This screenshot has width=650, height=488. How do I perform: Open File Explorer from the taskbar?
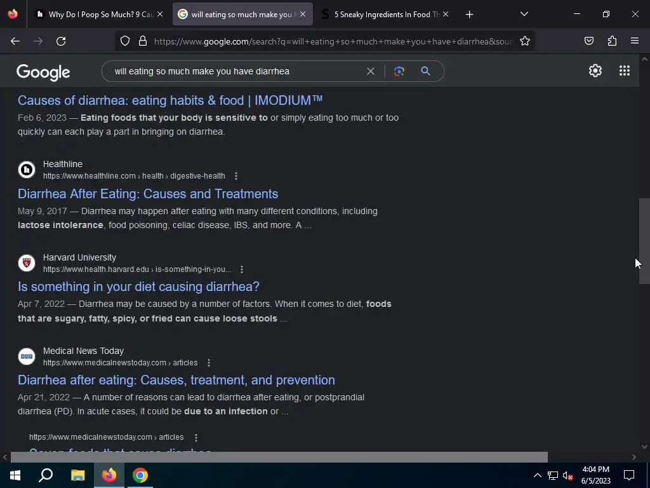77,475
